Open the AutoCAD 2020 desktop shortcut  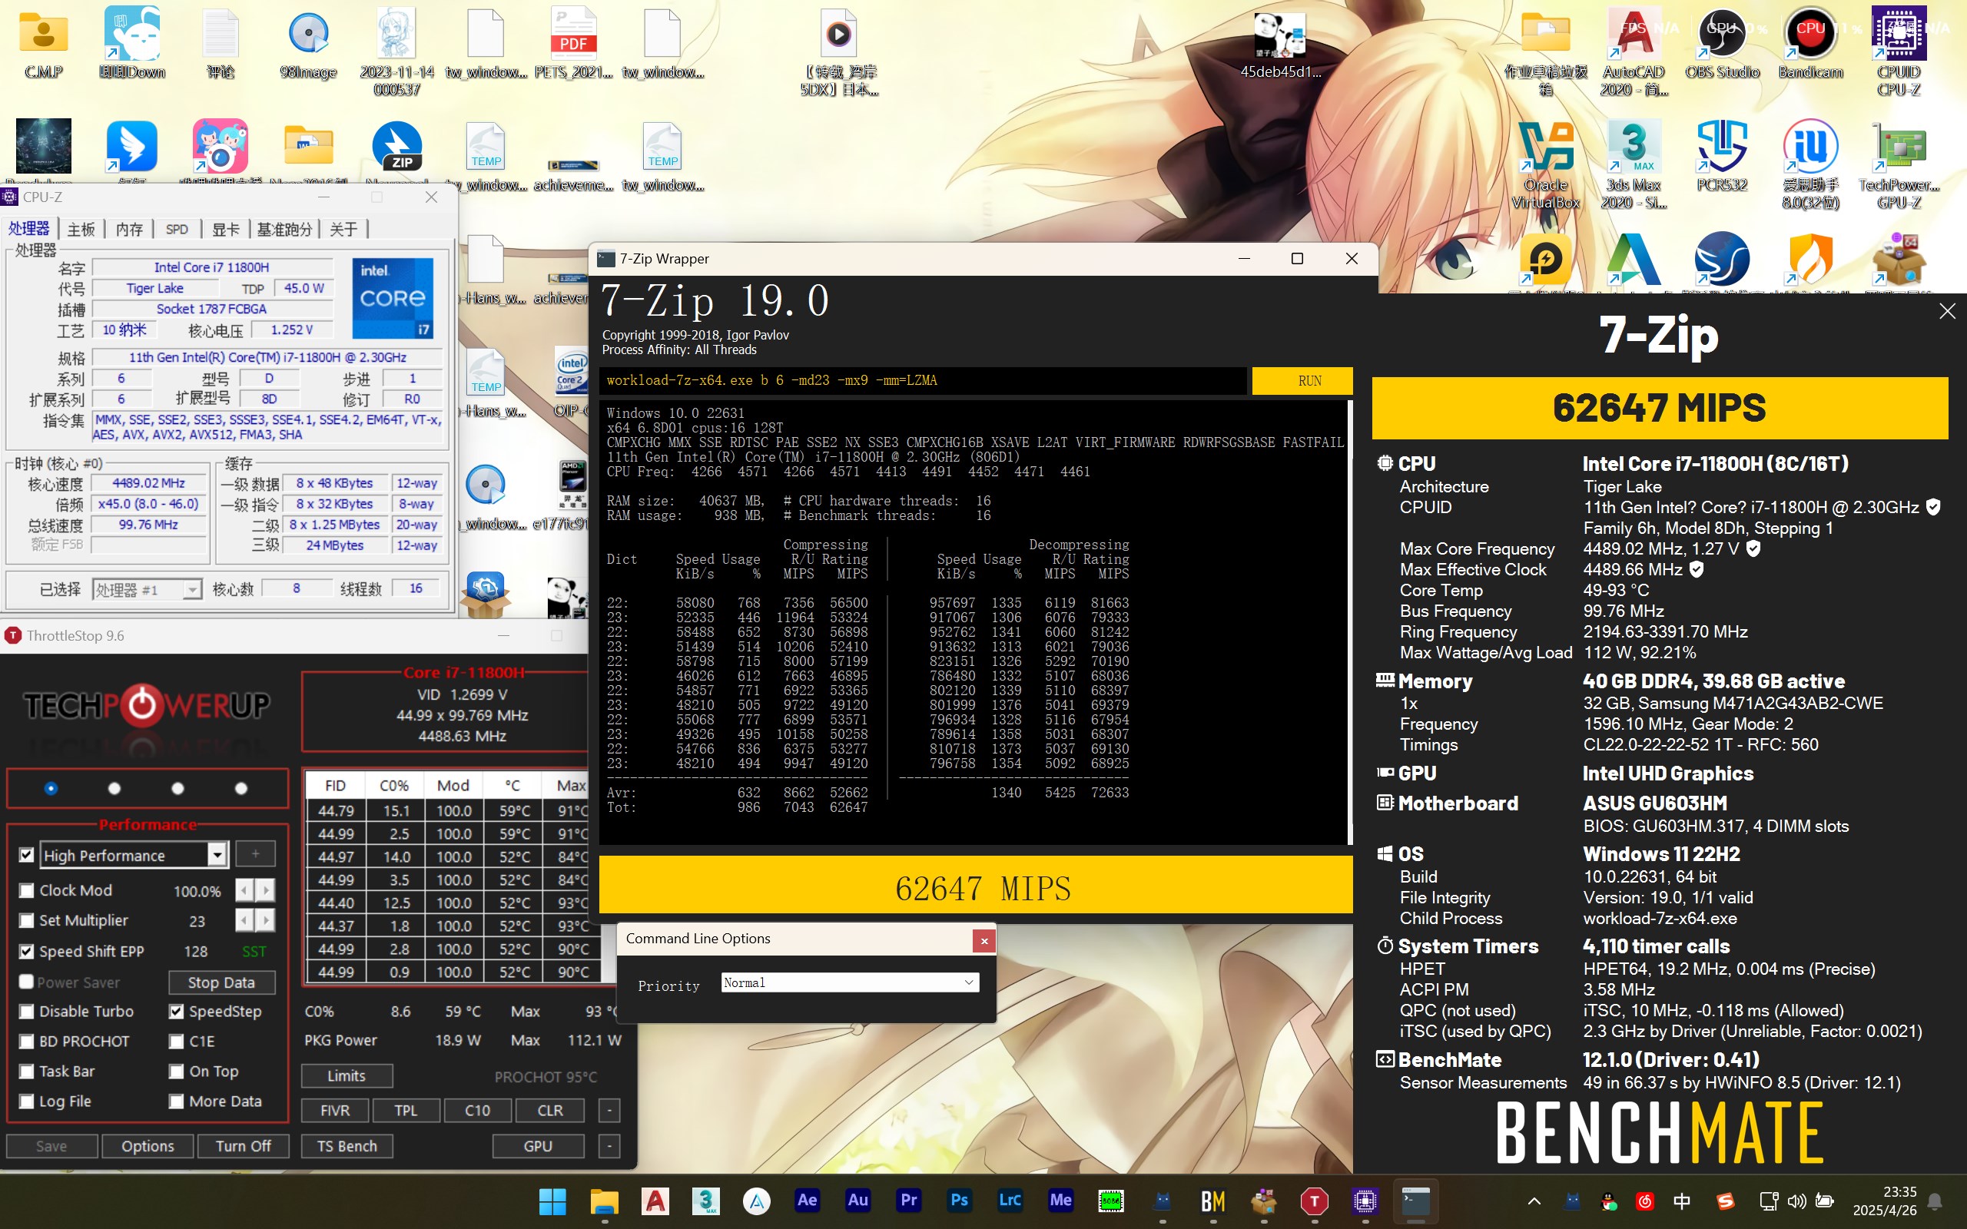click(1634, 51)
